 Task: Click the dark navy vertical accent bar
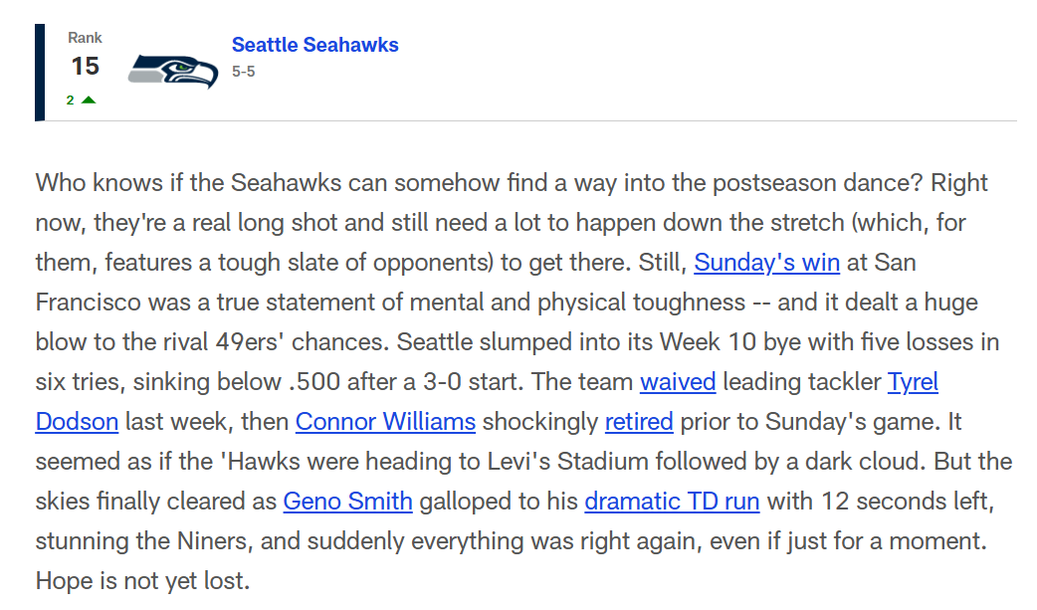click(40, 72)
